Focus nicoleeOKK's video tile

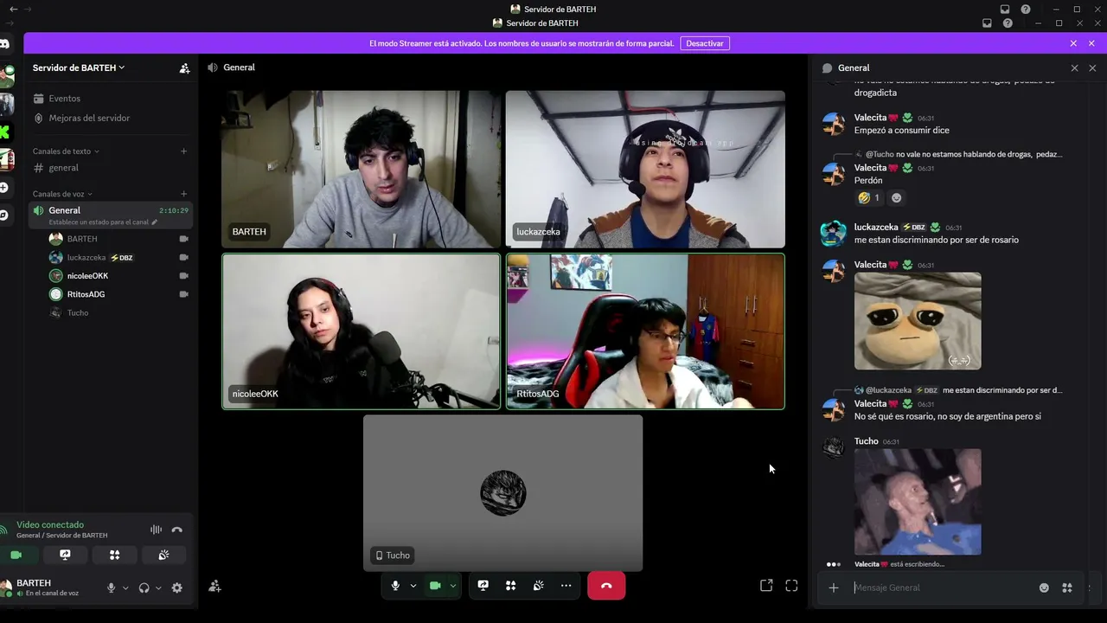pos(361,331)
